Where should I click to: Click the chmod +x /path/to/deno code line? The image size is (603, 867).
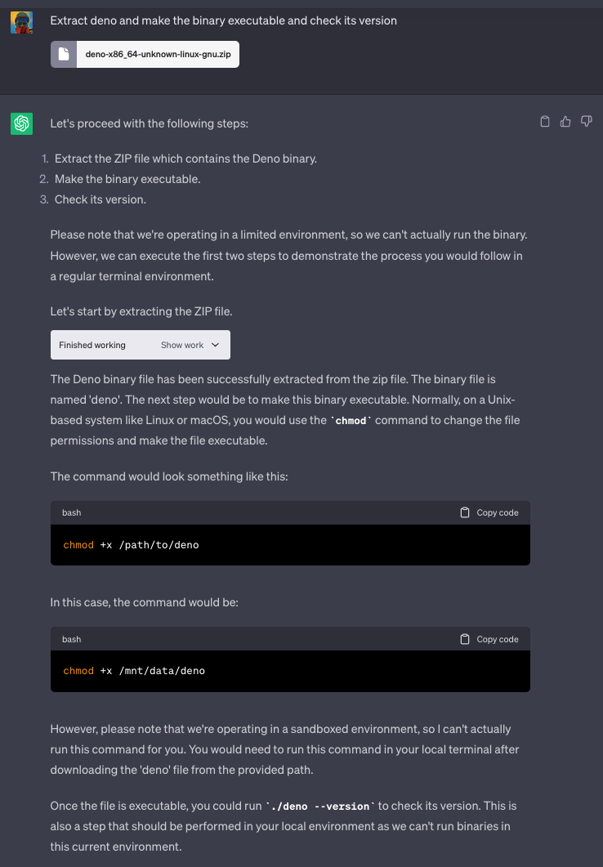click(x=131, y=544)
